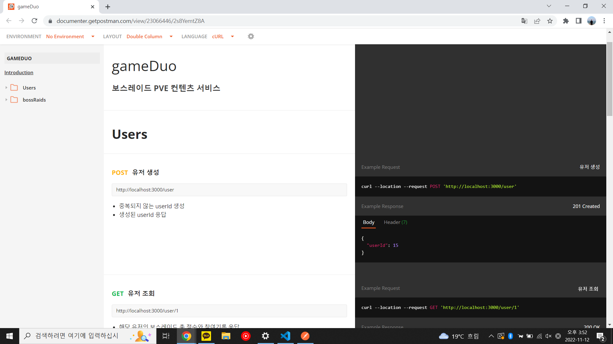Image resolution: width=613 pixels, height=344 pixels.
Task: Select the bossRaids sidebar item
Action: 34,100
